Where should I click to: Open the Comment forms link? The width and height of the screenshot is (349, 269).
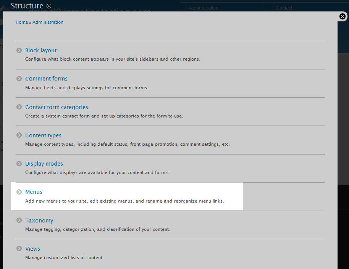pos(46,79)
